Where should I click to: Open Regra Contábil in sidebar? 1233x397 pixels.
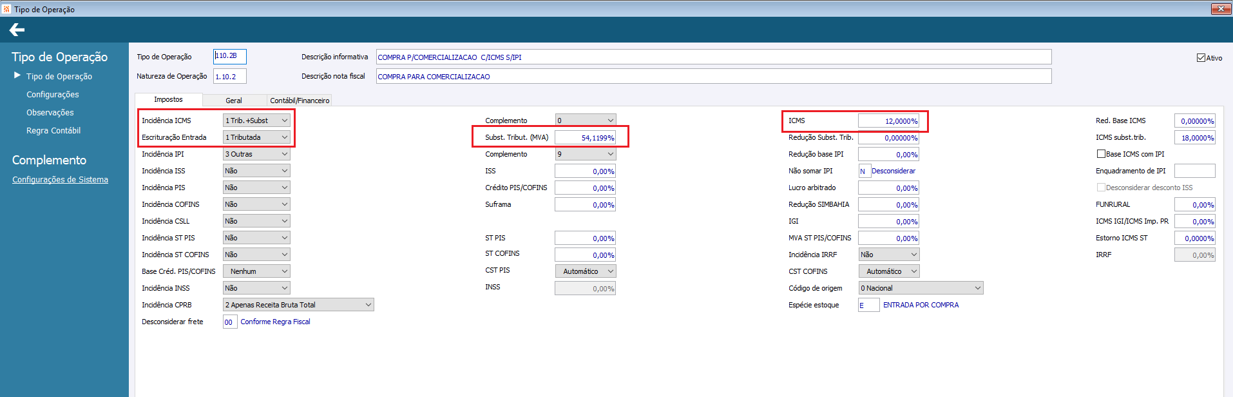pos(53,130)
